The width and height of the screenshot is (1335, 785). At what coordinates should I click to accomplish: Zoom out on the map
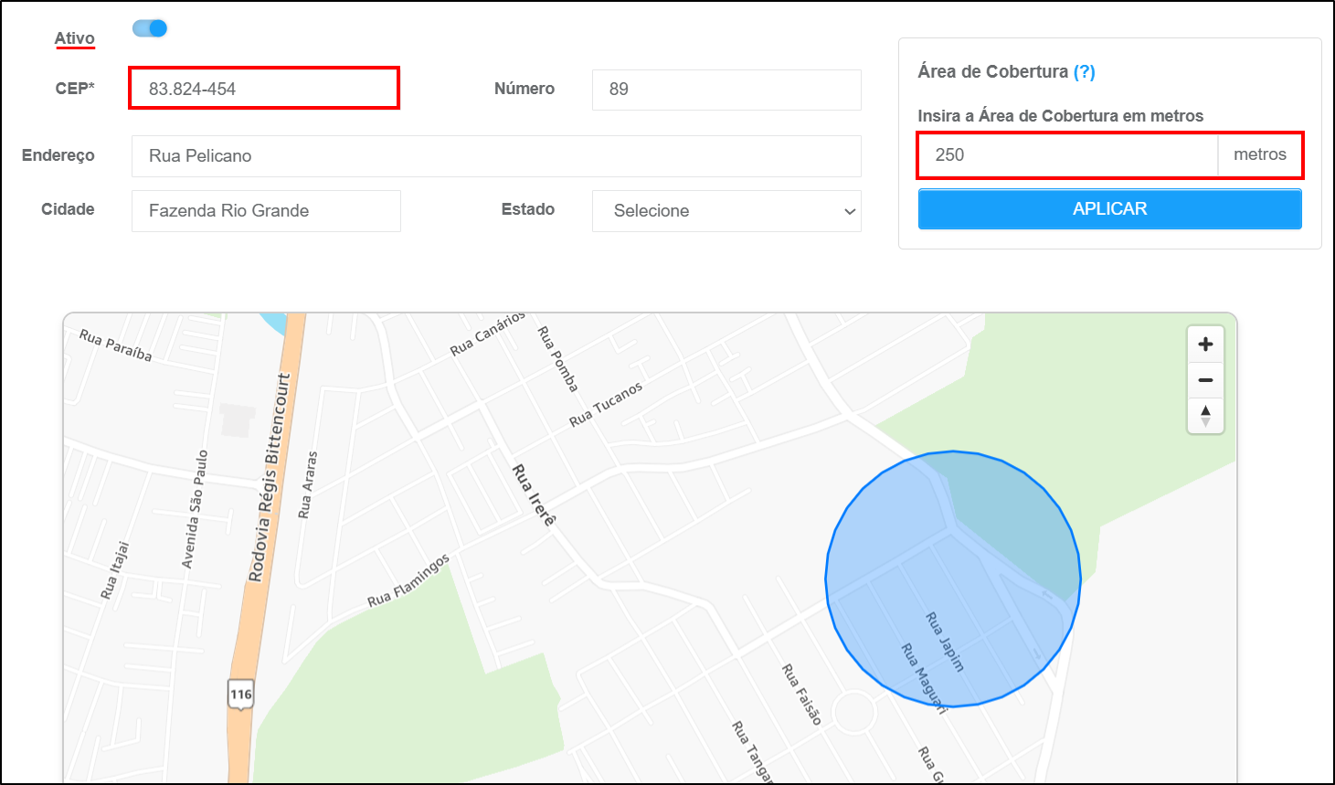pyautogui.click(x=1205, y=380)
